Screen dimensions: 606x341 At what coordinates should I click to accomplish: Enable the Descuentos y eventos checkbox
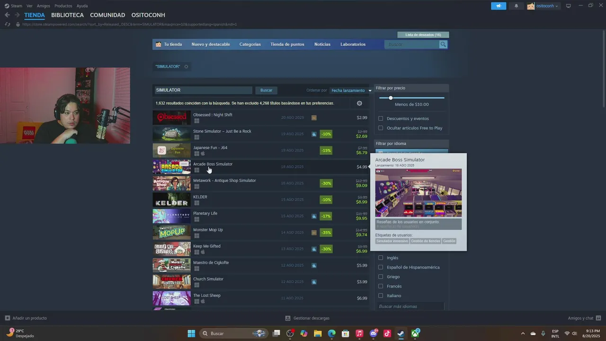pyautogui.click(x=381, y=118)
